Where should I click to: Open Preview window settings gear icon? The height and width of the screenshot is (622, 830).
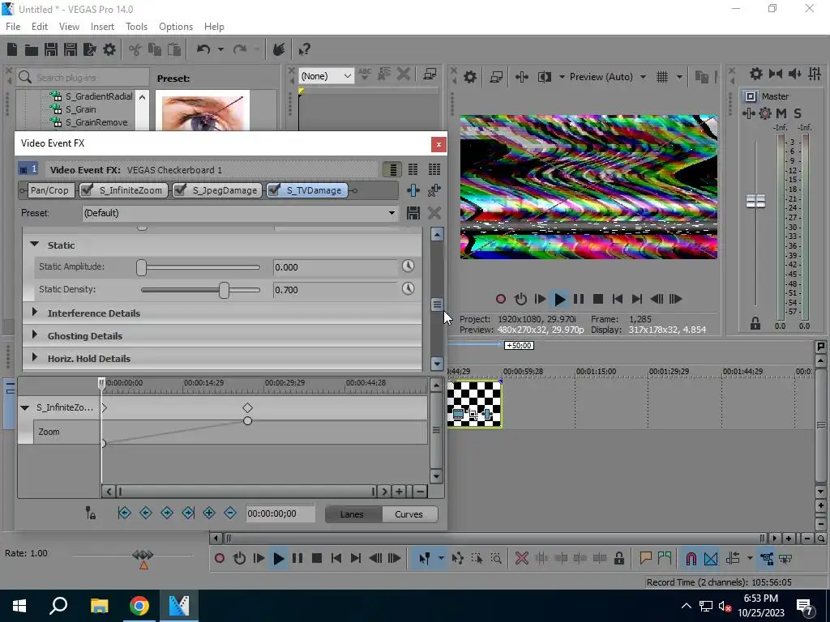pyautogui.click(x=469, y=77)
